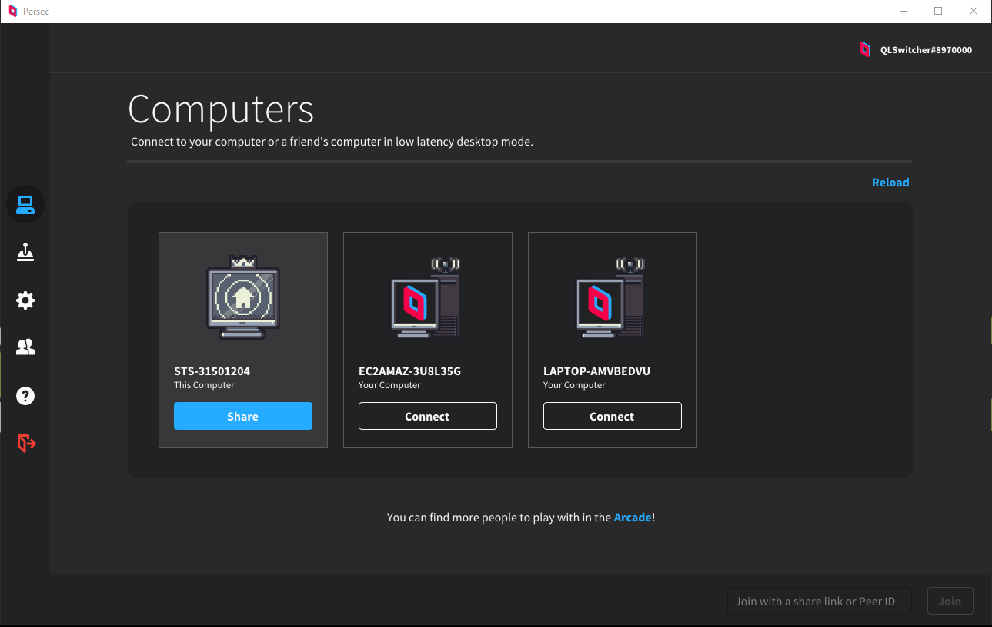Open the Friends icon in sidebar

tap(25, 348)
